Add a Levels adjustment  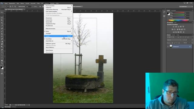click(176, 27)
